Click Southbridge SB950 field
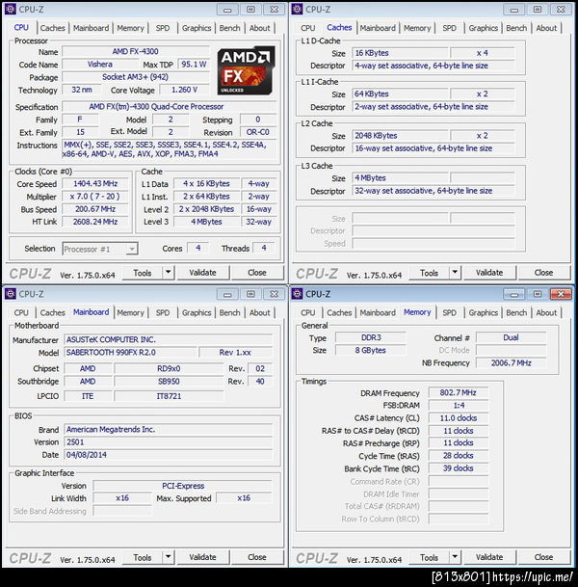 (x=169, y=381)
